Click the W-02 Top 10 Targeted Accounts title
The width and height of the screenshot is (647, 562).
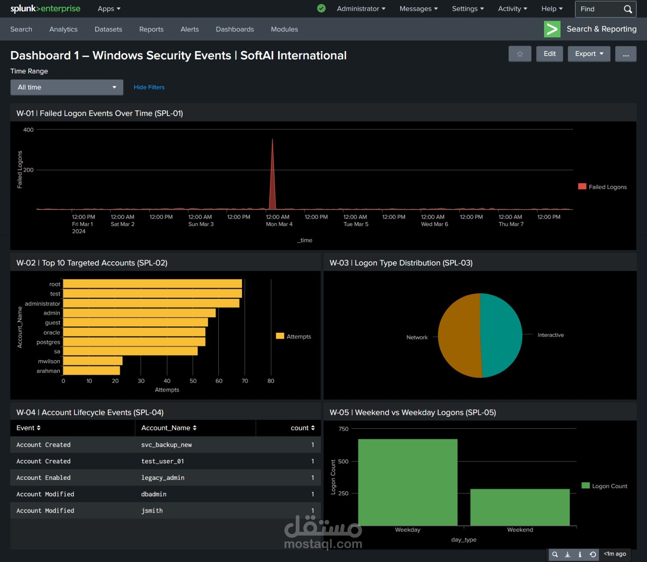click(92, 263)
